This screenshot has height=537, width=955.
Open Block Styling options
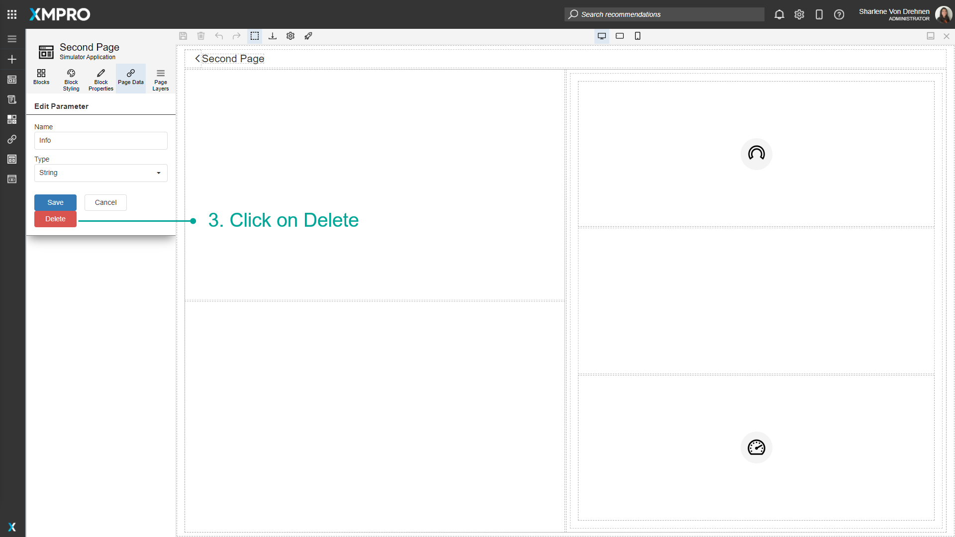(x=71, y=79)
